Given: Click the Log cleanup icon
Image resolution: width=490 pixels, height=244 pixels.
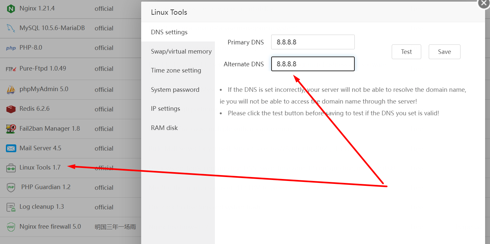Looking at the screenshot, I should point(11,207).
